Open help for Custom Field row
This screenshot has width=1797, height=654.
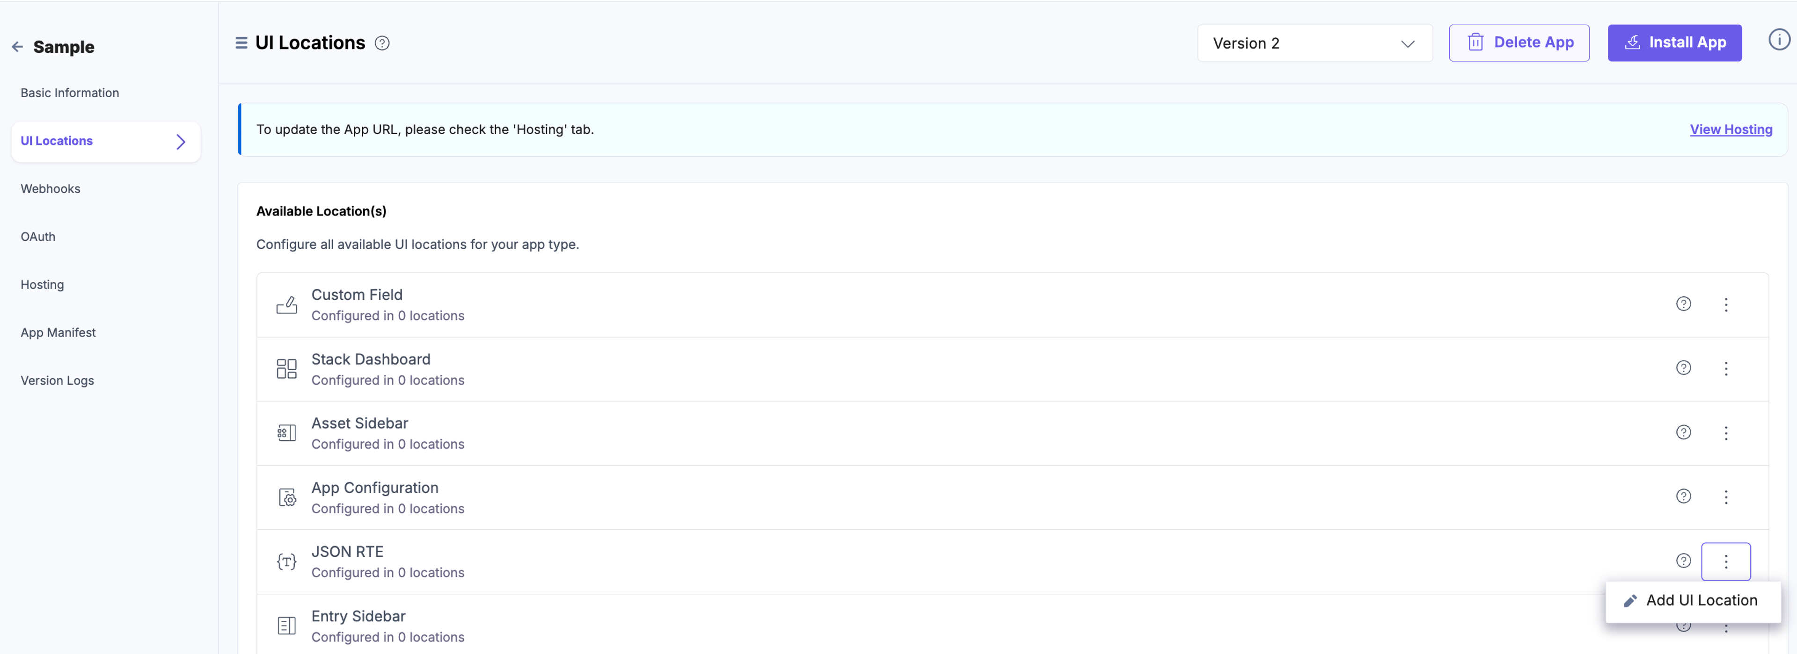[1683, 304]
